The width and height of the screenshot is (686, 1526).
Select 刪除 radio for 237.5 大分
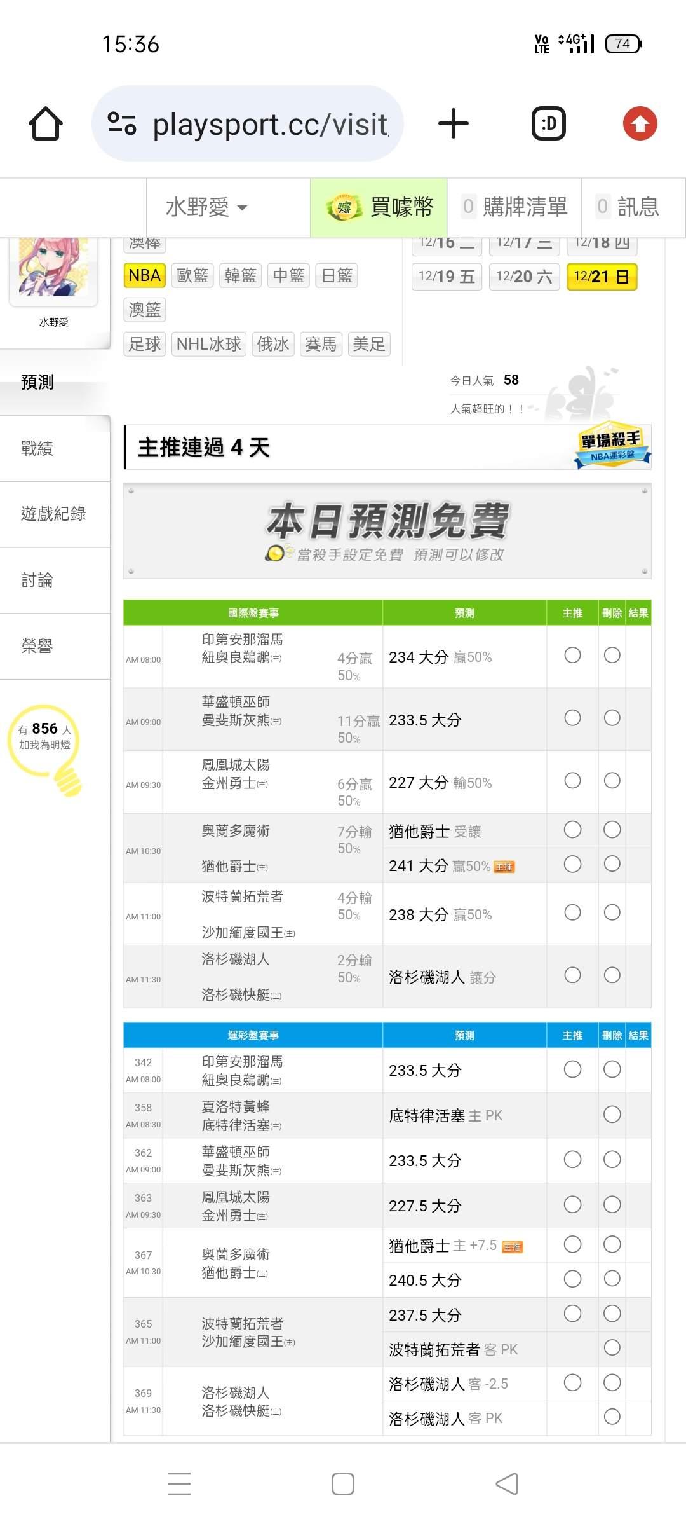coord(612,1314)
